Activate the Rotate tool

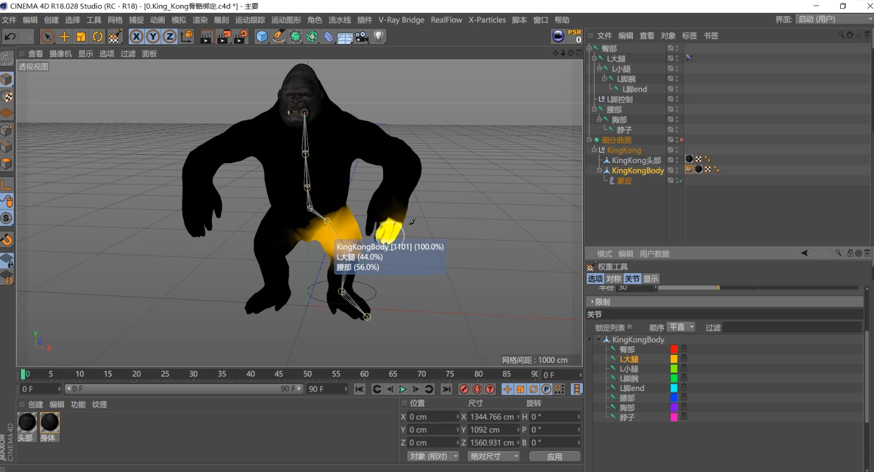(98, 37)
